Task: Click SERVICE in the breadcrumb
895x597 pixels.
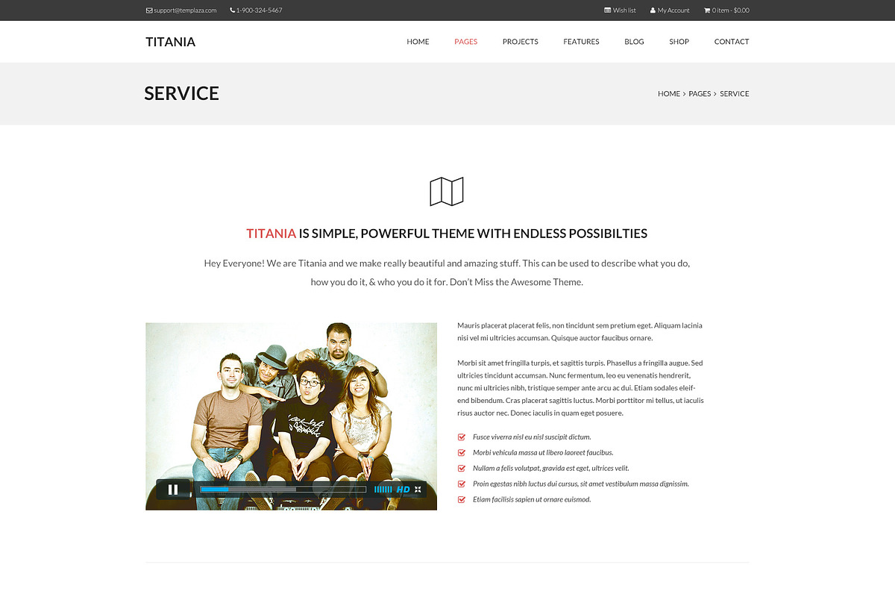Action: coord(735,94)
